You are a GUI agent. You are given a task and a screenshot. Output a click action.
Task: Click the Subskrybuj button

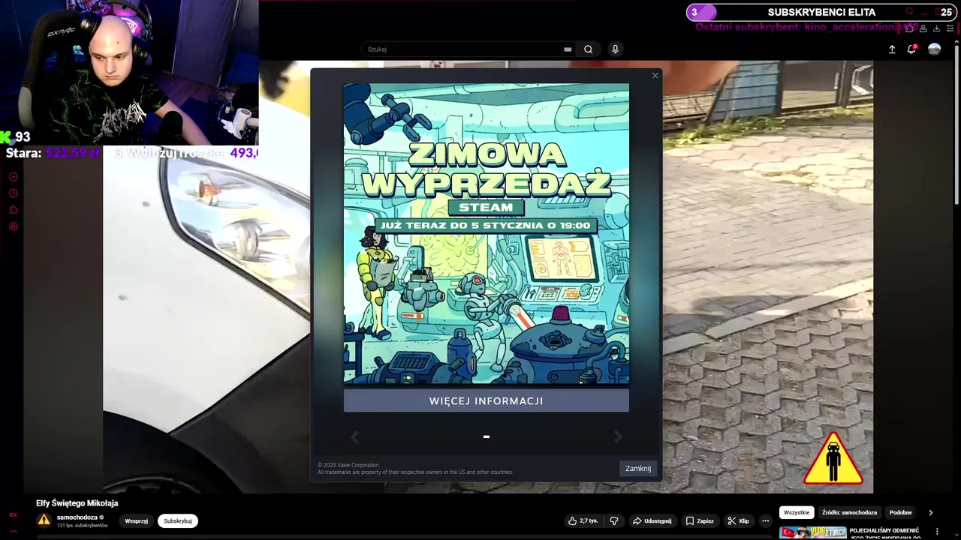178,521
